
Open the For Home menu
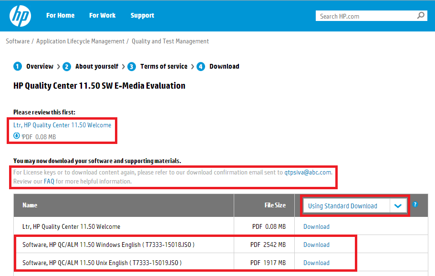(60, 15)
